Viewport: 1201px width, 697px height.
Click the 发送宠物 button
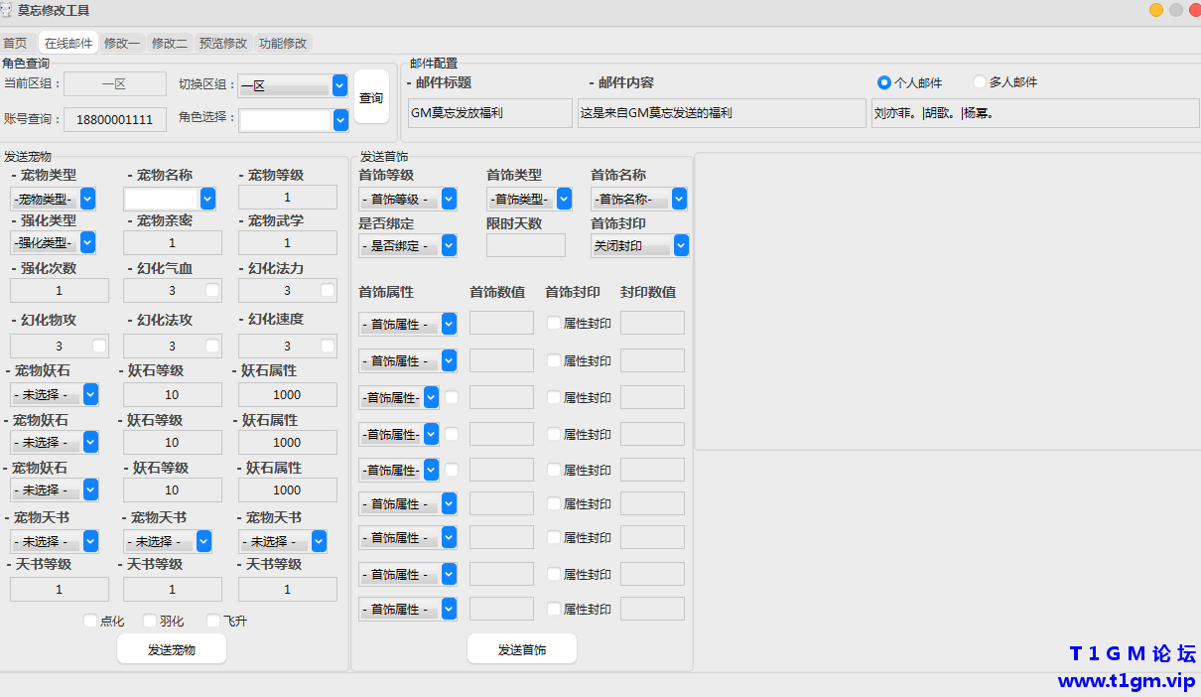172,649
